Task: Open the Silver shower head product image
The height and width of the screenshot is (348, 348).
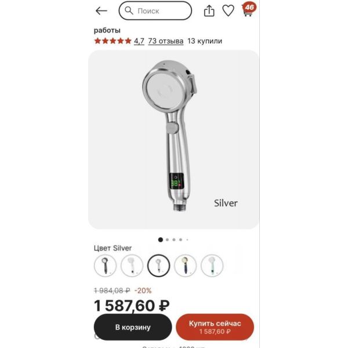Action: click(x=173, y=140)
